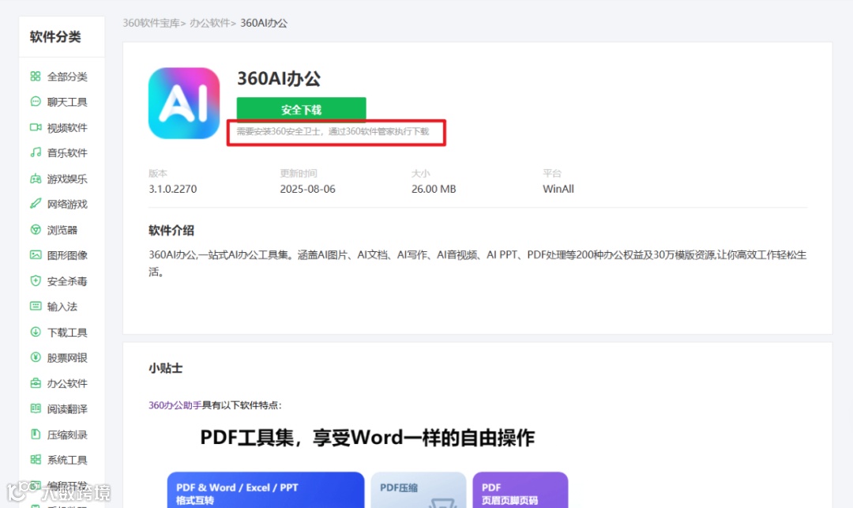Click the 音乐软件 music note icon
Image resolution: width=853 pixels, height=508 pixels.
tap(36, 152)
